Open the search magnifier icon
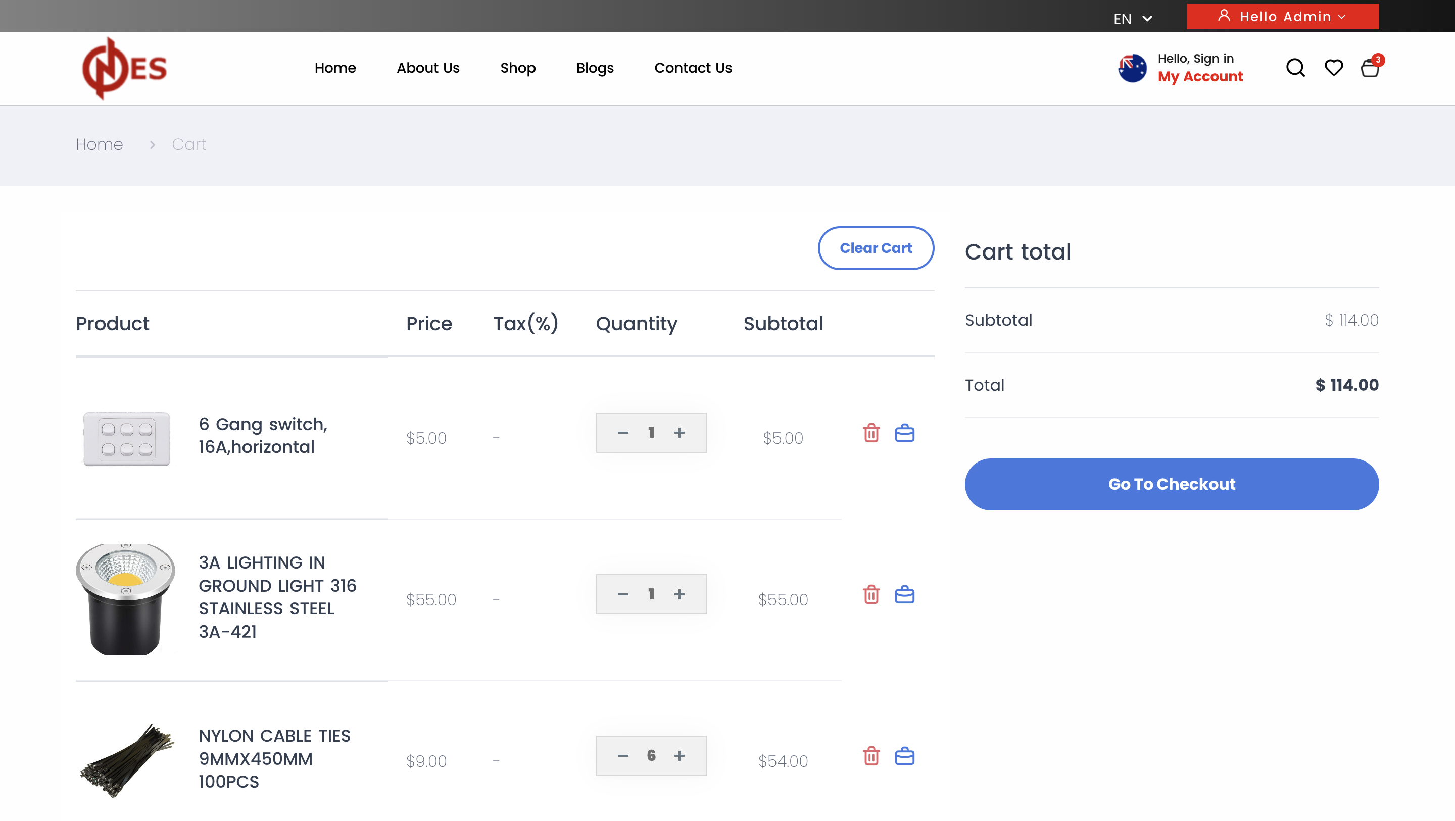The height and width of the screenshot is (821, 1455). click(1295, 68)
